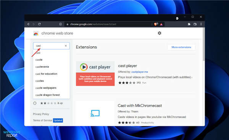This screenshot has width=229, height=140.
Task: Select the 'castlevania' suggestion
Action: point(51,67)
